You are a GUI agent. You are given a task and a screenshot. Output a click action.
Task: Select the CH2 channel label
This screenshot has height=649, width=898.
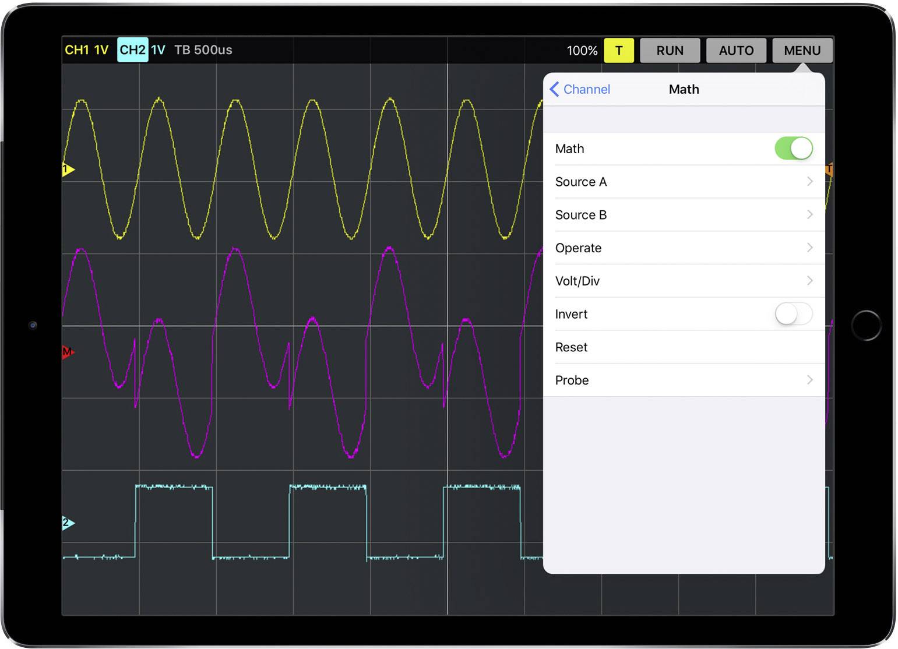(x=133, y=50)
